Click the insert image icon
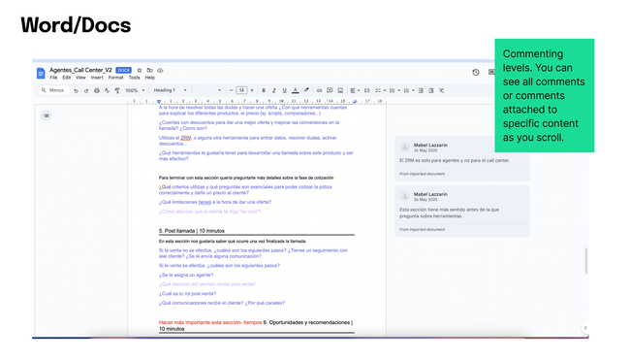 point(340,91)
